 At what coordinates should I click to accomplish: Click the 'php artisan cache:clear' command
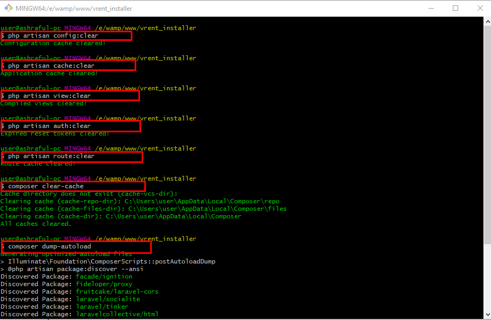point(51,66)
